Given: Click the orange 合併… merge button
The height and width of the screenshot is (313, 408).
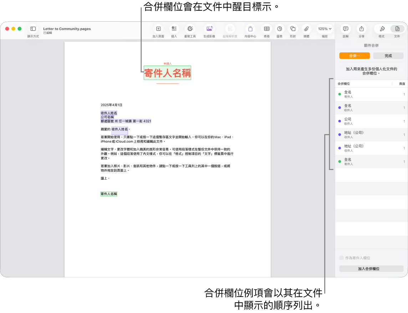Looking at the screenshot, I should [354, 56].
